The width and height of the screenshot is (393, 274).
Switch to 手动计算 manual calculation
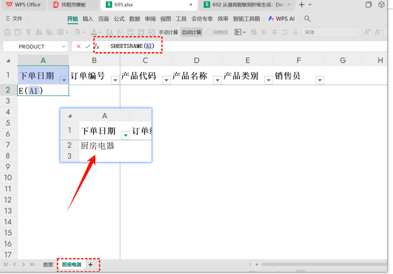[168, 32]
